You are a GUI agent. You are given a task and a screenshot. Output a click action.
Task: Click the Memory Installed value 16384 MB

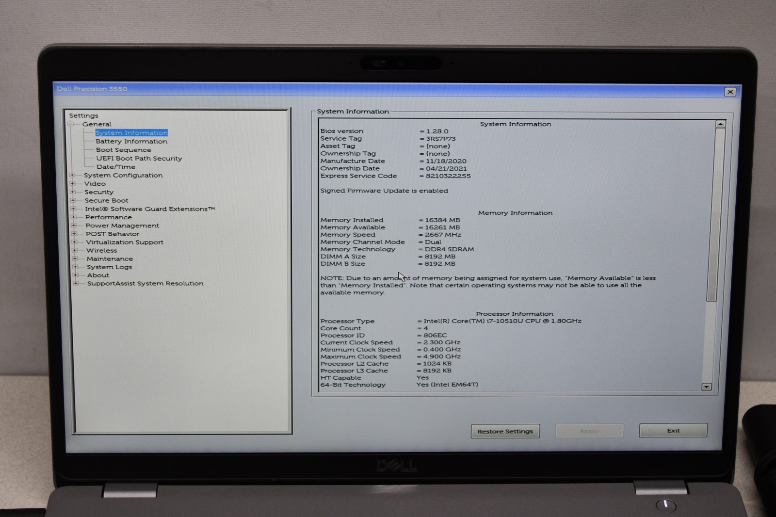coord(442,220)
